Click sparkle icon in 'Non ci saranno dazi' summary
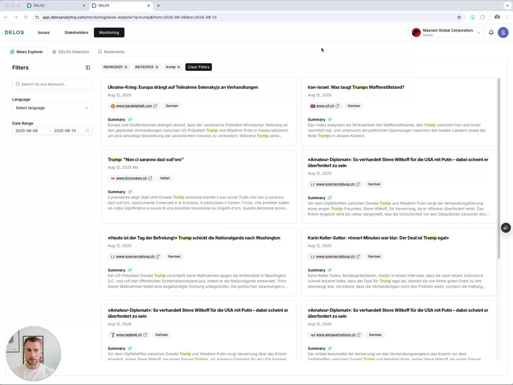The image size is (513, 385). pyautogui.click(x=130, y=192)
